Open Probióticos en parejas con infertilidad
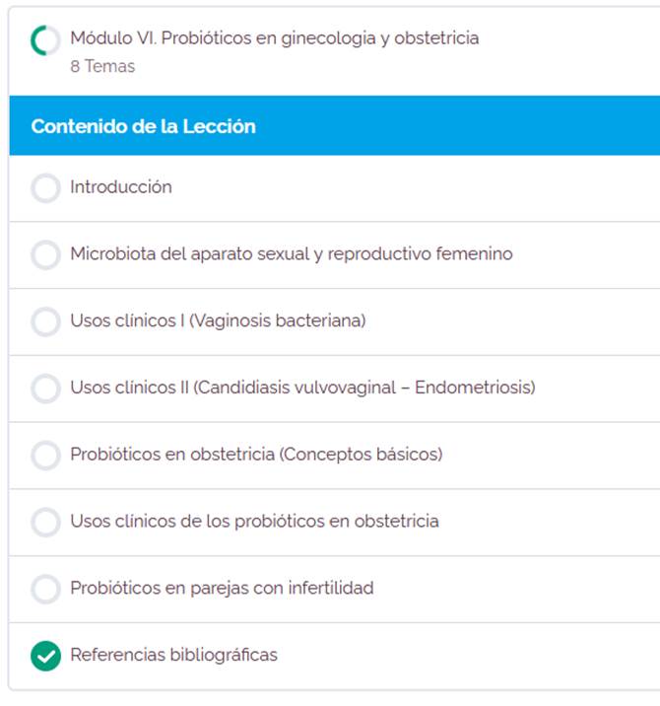The width and height of the screenshot is (660, 706). click(x=222, y=589)
